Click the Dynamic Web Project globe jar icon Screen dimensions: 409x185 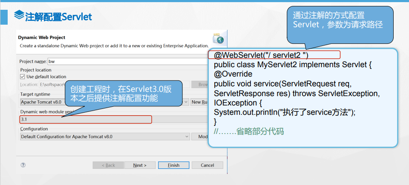click(218, 38)
